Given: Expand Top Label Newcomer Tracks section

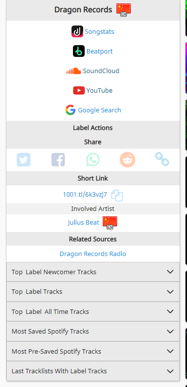Looking at the screenshot, I should coord(93,272).
